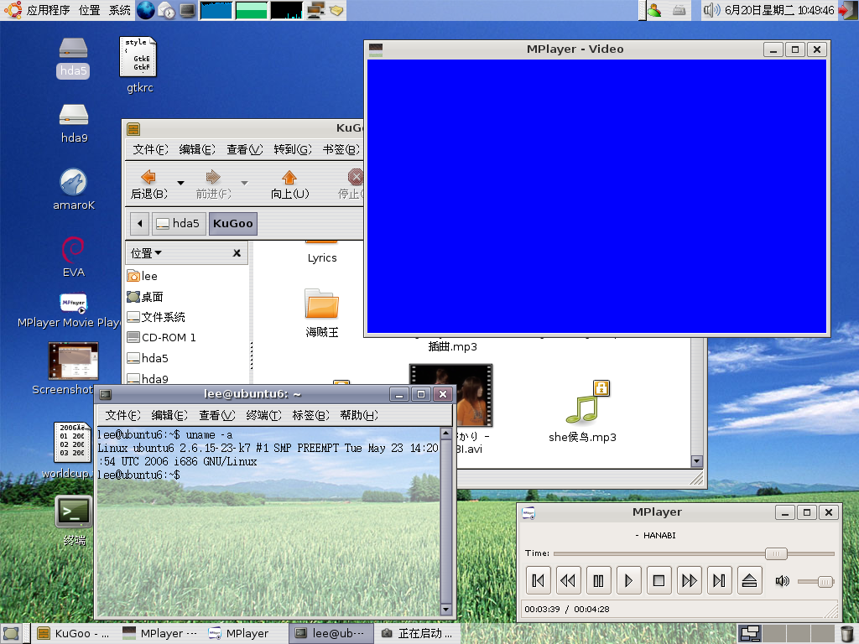Open the sidebar Places dropdown selector

click(146, 253)
